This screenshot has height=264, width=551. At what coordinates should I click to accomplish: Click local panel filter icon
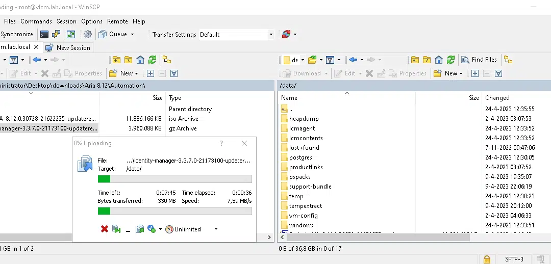(x=14, y=60)
